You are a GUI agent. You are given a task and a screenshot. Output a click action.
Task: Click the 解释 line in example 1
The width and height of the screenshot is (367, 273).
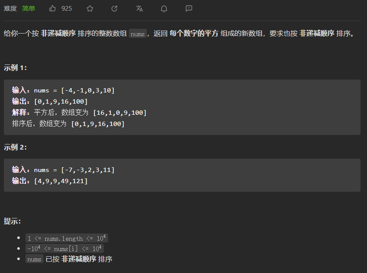(x=79, y=113)
